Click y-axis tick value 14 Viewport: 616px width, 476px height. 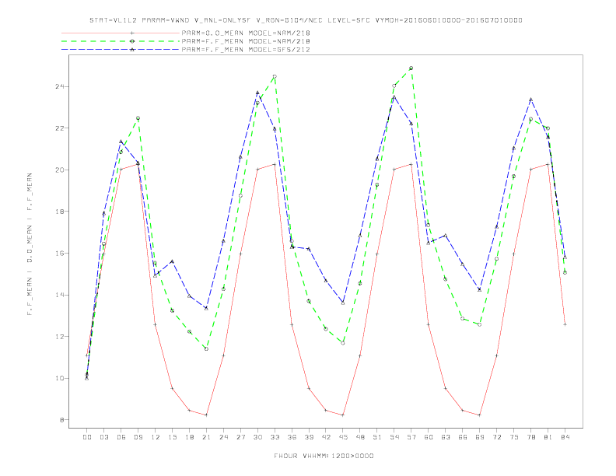pyautogui.click(x=59, y=295)
